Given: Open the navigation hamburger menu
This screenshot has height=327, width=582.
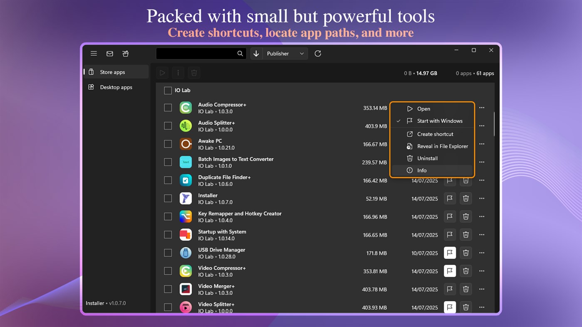Looking at the screenshot, I should [94, 53].
